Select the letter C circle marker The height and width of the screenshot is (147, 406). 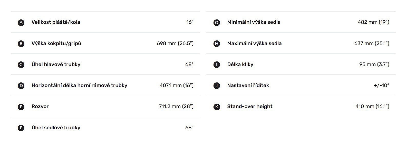tap(21, 65)
